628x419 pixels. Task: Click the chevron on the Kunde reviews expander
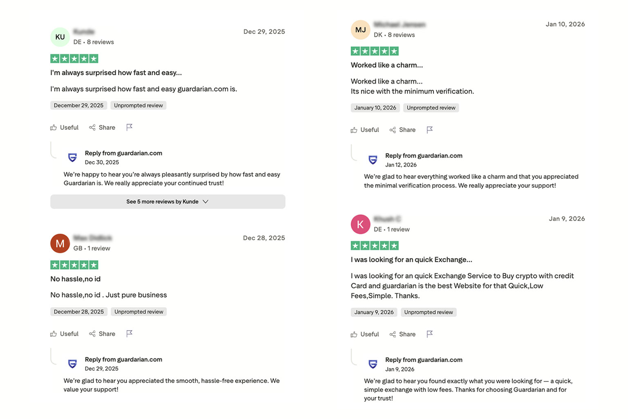click(x=206, y=201)
